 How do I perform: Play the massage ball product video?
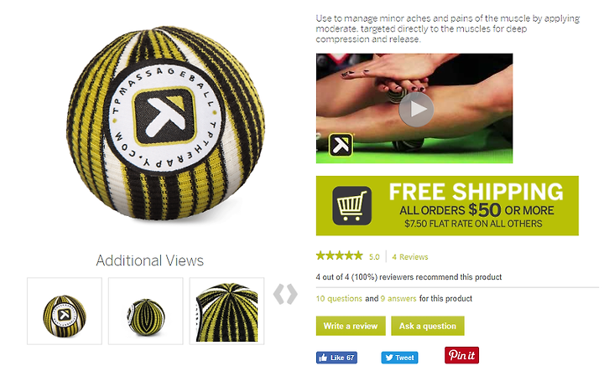tap(416, 110)
